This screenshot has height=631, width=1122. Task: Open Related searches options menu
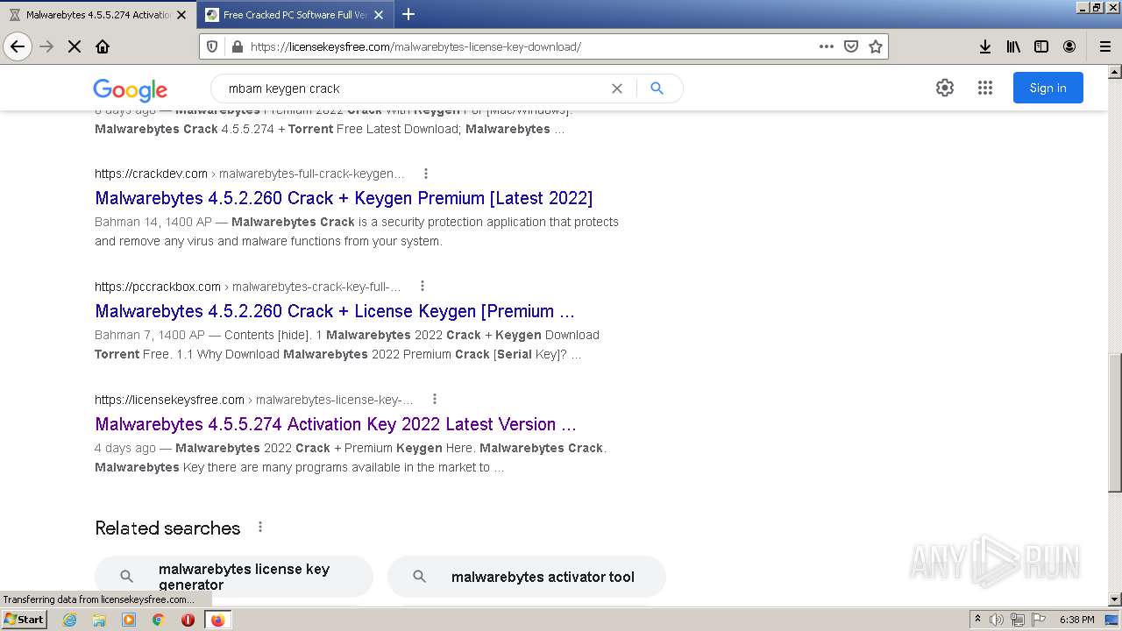pos(260,527)
